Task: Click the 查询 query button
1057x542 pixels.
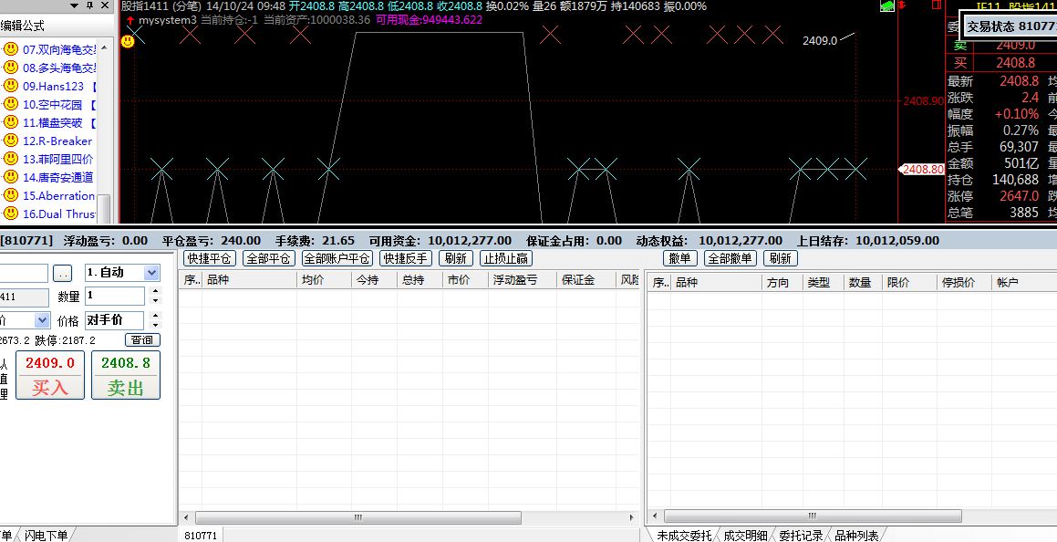Action: coord(142,339)
